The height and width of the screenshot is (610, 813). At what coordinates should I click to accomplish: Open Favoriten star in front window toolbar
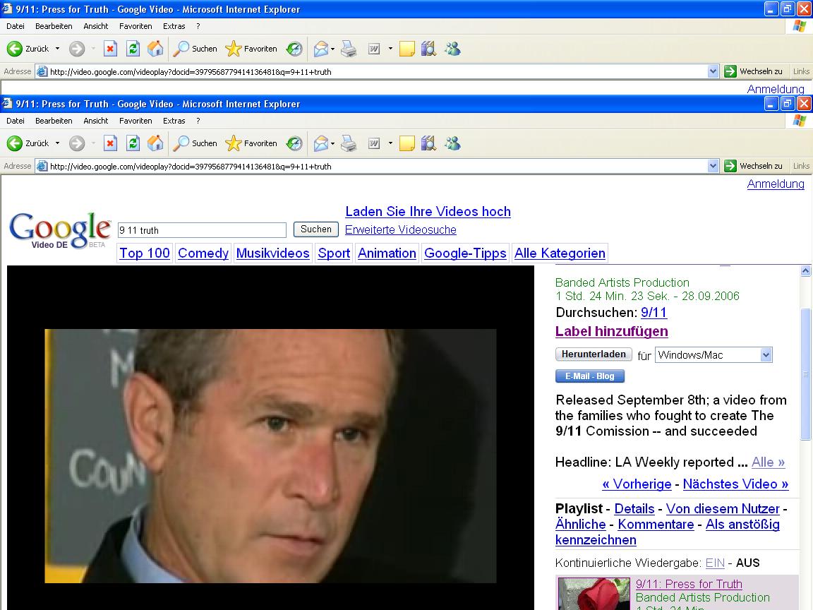(x=251, y=143)
